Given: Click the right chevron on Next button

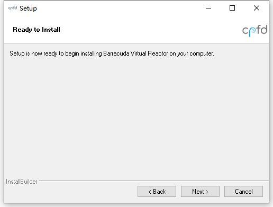Looking at the screenshot, I should (x=207, y=192).
